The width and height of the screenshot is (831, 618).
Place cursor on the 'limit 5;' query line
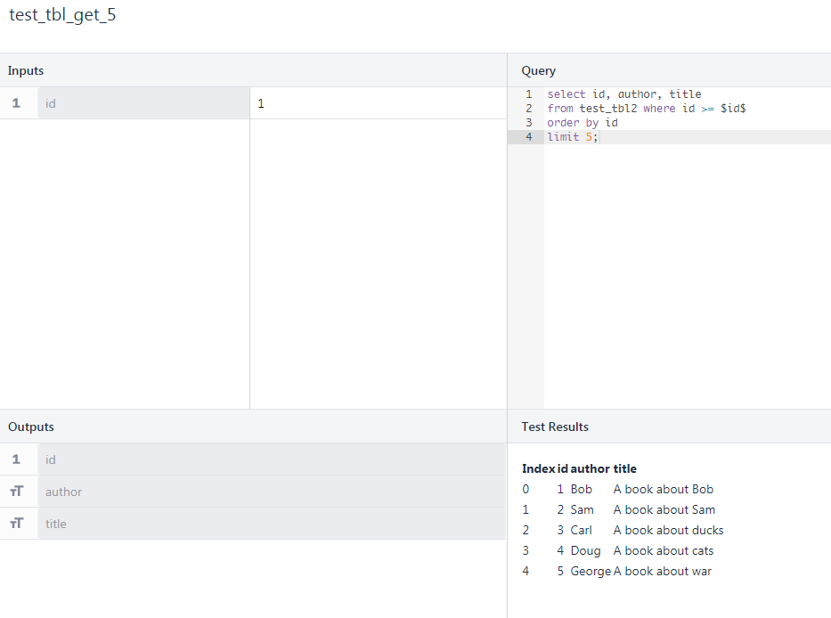(573, 137)
